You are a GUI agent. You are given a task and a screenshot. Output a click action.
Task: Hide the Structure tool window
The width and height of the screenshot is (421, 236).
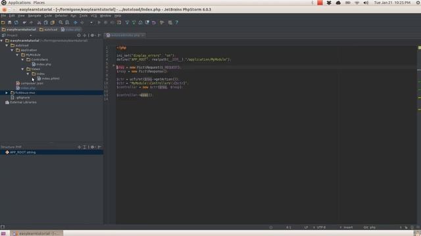(99, 147)
